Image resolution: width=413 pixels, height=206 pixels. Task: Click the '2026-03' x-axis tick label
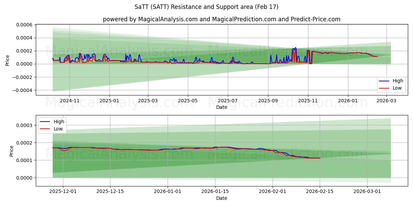click(386, 101)
